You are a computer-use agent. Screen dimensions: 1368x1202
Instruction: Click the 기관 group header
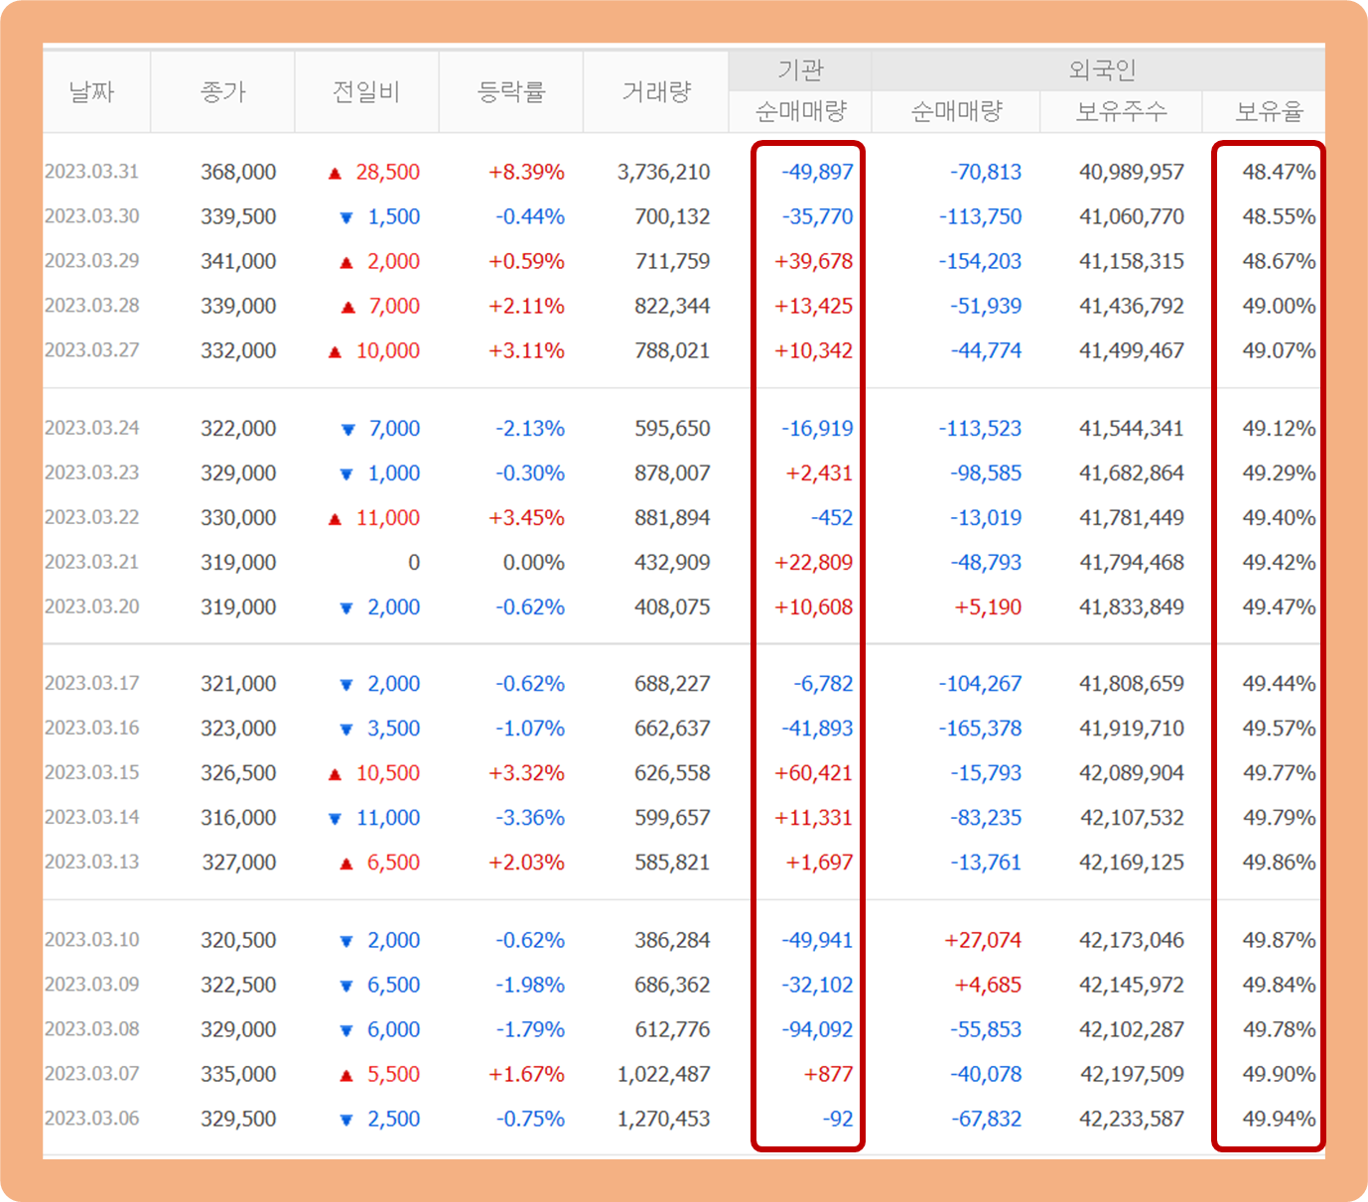(800, 70)
